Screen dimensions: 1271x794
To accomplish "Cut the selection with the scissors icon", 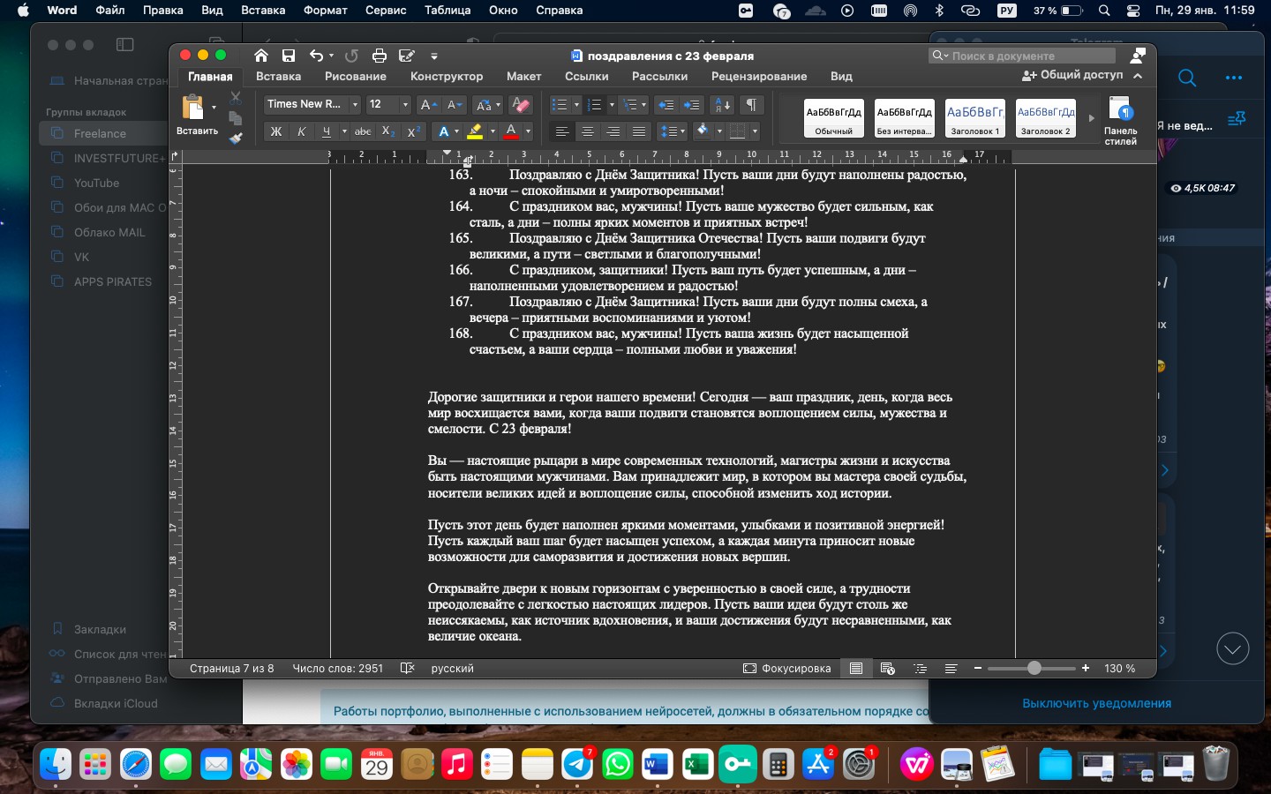I will coord(236,98).
